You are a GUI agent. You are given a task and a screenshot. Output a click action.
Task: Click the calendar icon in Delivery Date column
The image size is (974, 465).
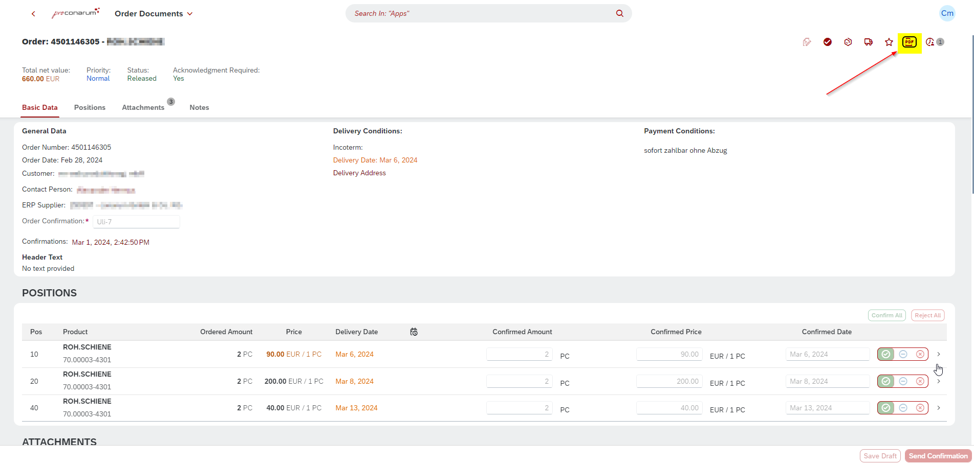coord(414,332)
